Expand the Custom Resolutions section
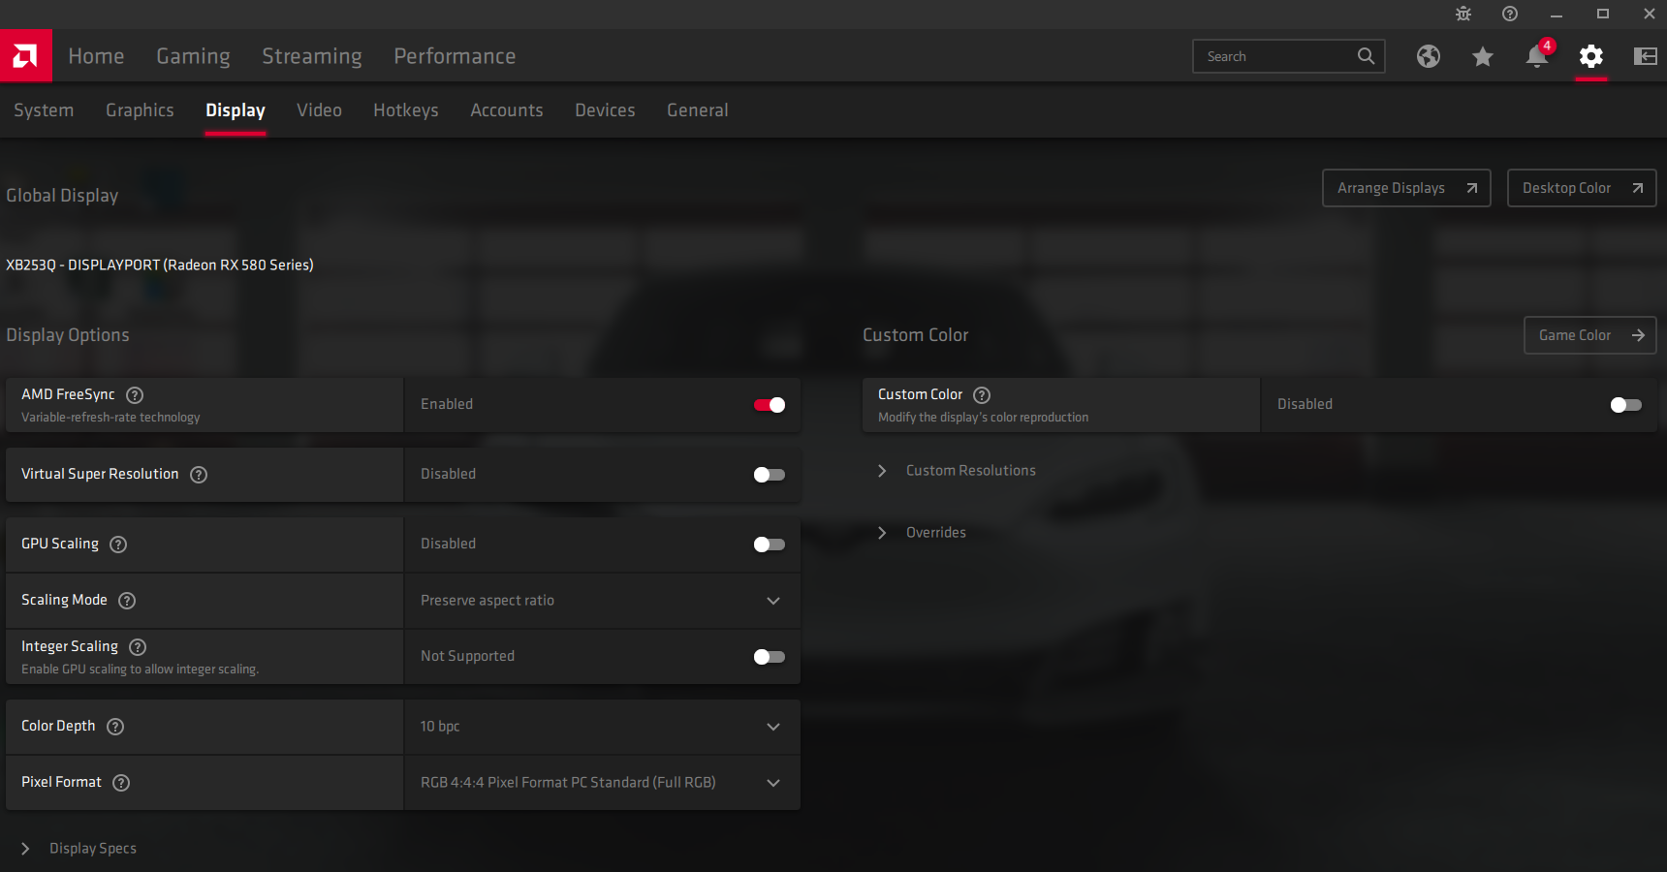Screen dimensions: 1667x872 (957, 470)
